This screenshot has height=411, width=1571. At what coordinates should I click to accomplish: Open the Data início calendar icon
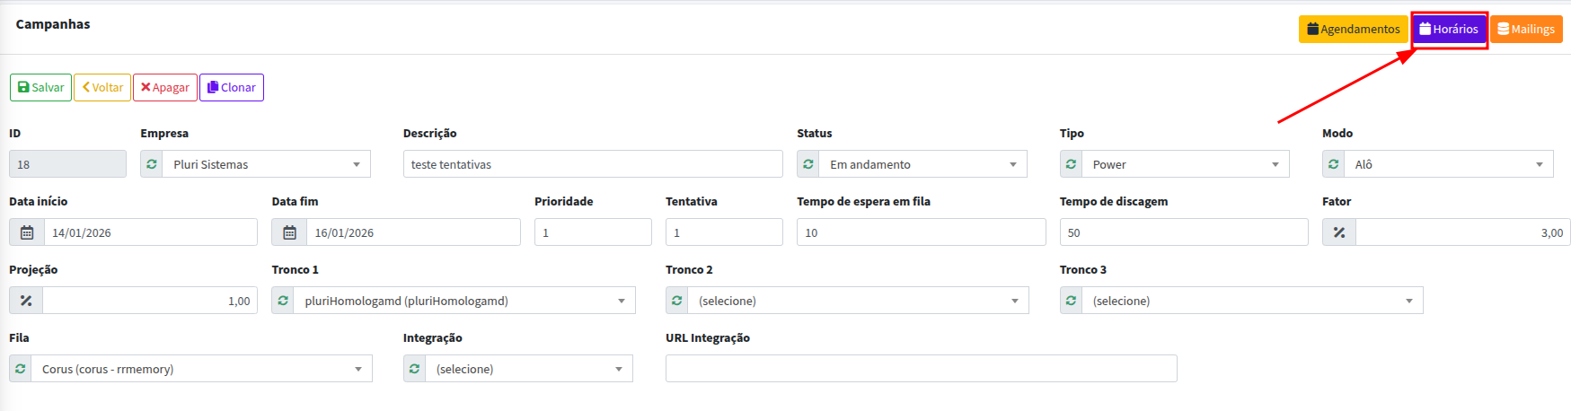click(x=27, y=232)
